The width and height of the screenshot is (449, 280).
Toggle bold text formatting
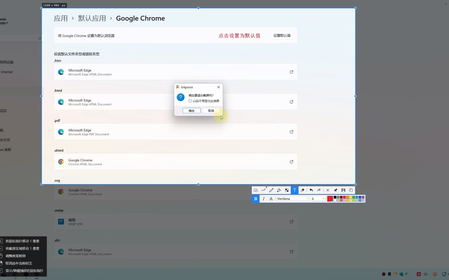[256, 199]
